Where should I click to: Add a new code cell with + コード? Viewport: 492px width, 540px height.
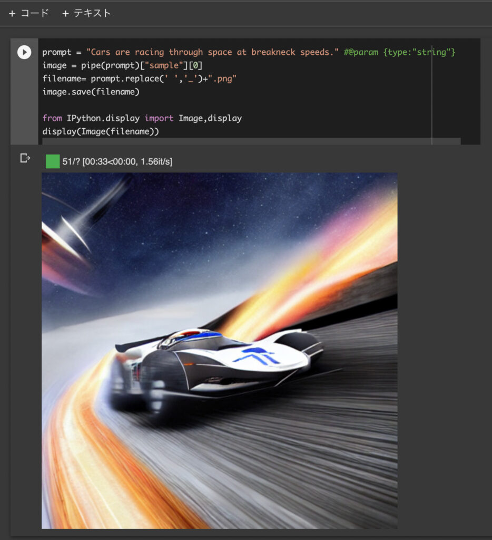pos(29,13)
